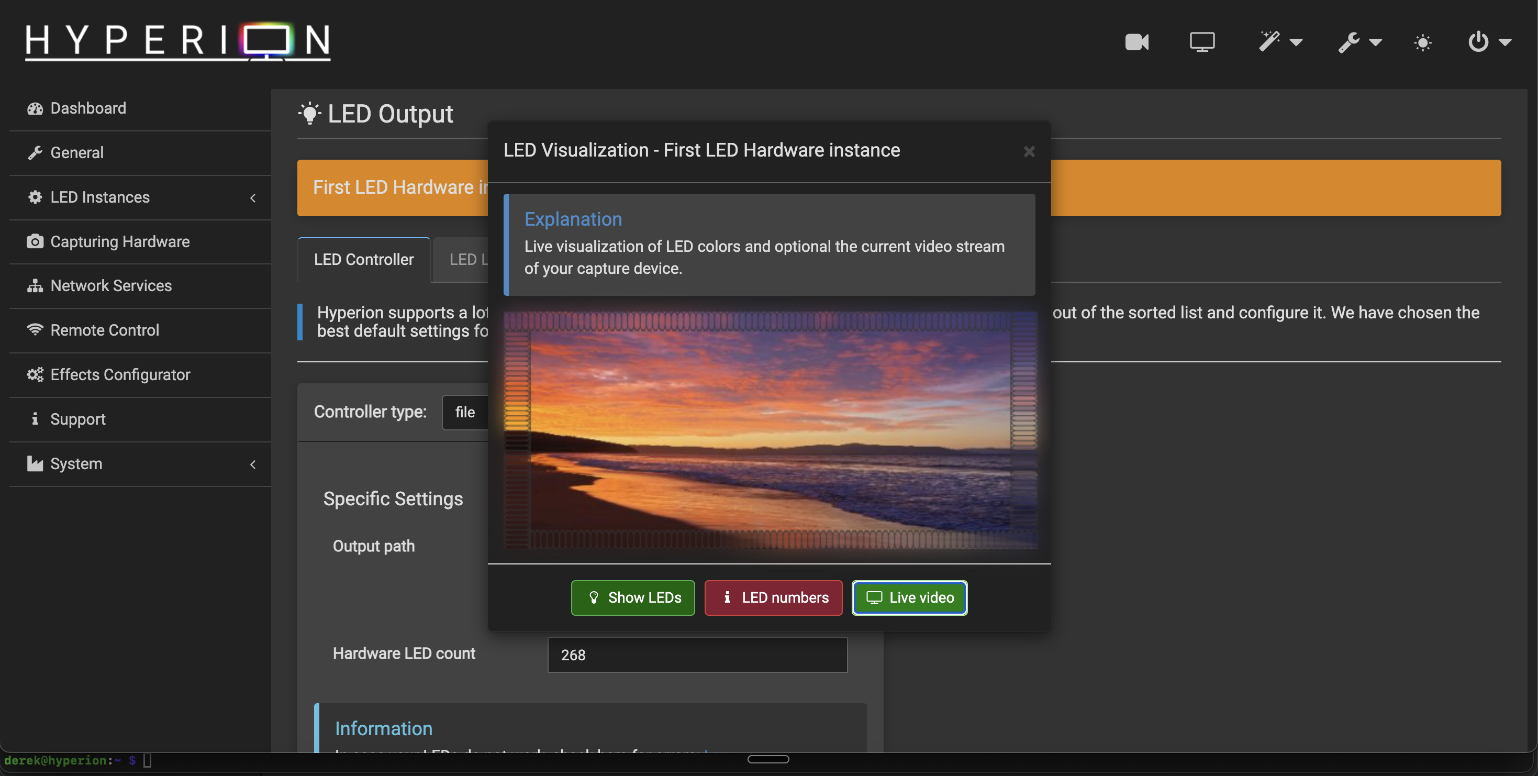Click the Effects Configurator gears icon

coord(35,374)
